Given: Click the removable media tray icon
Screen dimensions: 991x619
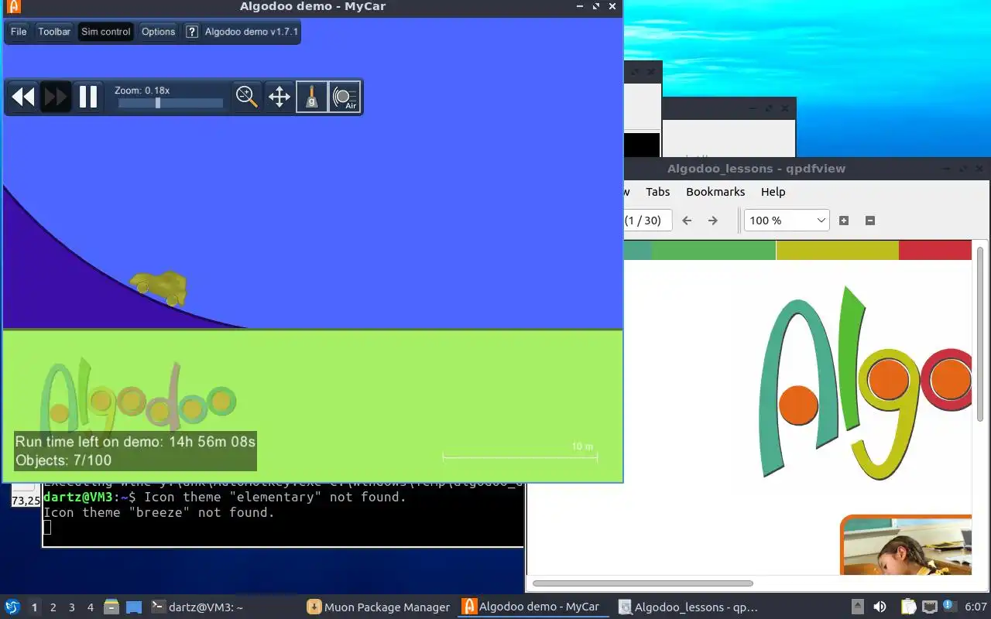Looking at the screenshot, I should pyautogui.click(x=858, y=607).
